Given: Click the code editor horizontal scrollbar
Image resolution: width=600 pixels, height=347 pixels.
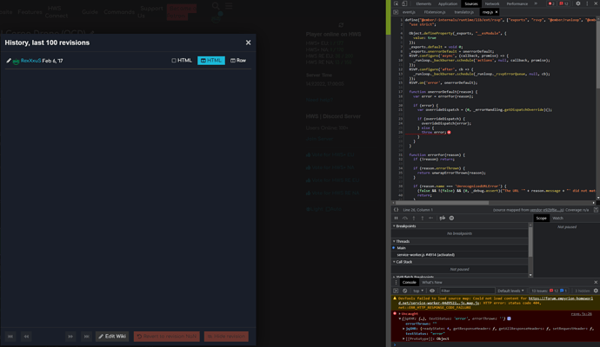Looking at the screenshot, I should pos(440,203).
